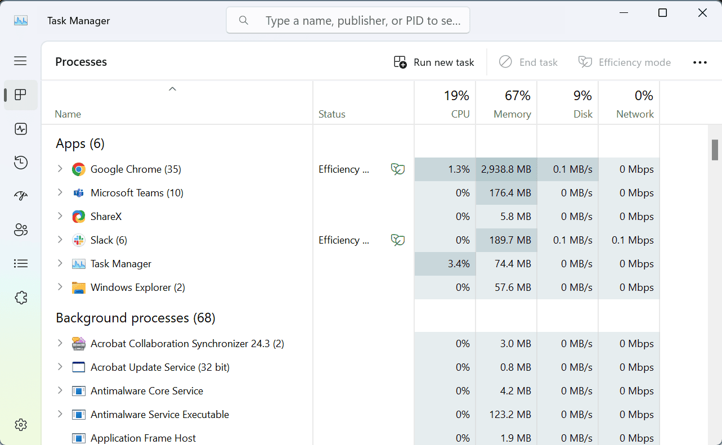
Task: Click Chrome's 1.3% CPU cell
Action: [x=445, y=169]
